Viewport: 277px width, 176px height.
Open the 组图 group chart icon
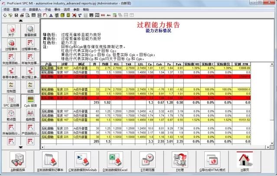pos(30,87)
